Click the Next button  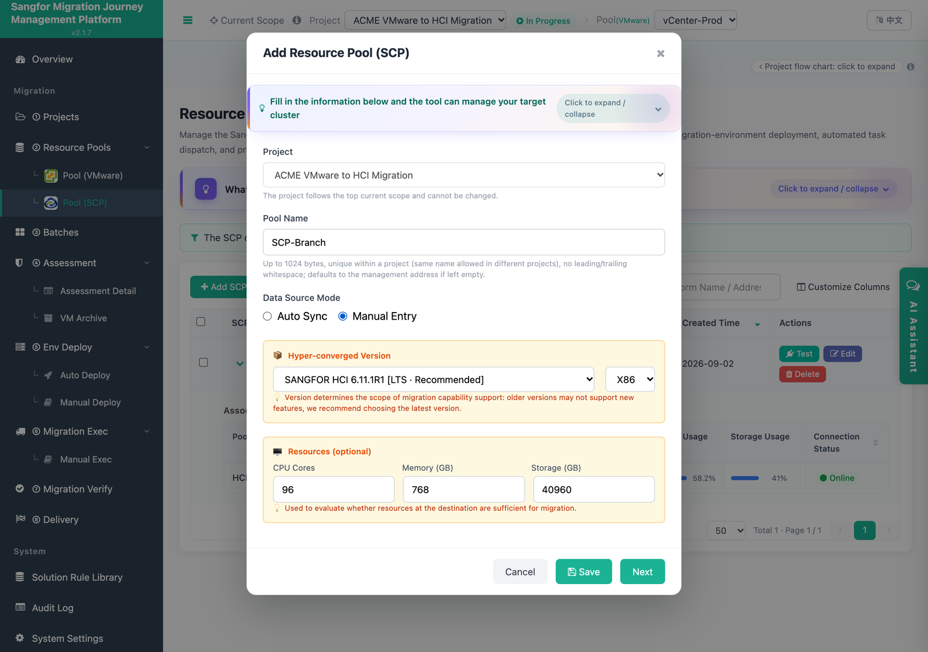click(x=643, y=572)
